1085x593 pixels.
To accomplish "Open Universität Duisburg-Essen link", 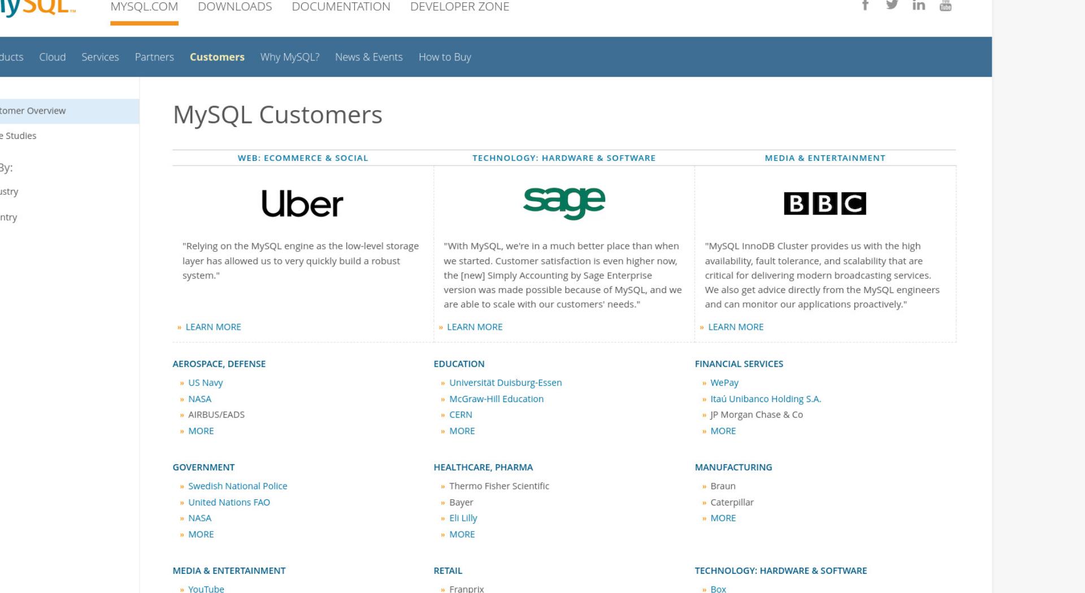I will (x=505, y=383).
